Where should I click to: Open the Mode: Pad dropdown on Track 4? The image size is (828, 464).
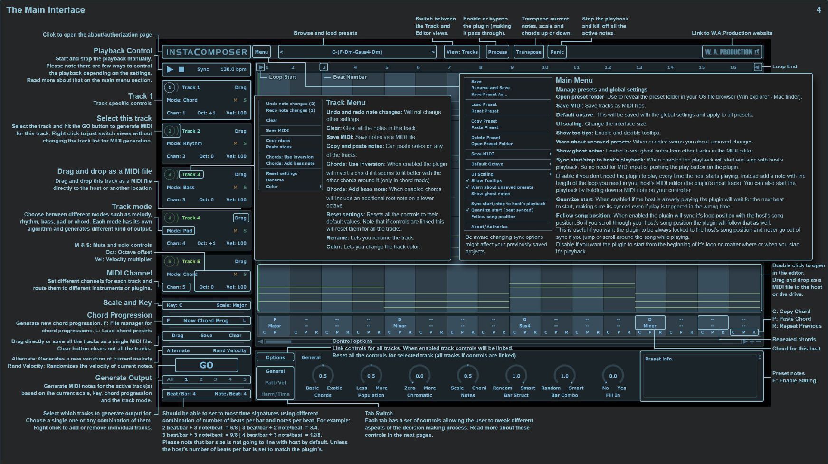(179, 231)
